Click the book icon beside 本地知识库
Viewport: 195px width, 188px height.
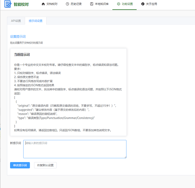(92, 4)
